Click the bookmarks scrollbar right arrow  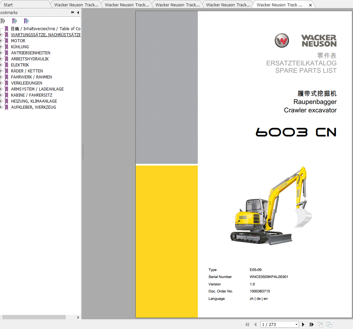78,317
